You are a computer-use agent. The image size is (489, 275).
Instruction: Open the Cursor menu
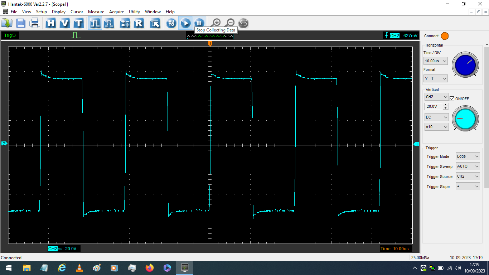click(77, 12)
